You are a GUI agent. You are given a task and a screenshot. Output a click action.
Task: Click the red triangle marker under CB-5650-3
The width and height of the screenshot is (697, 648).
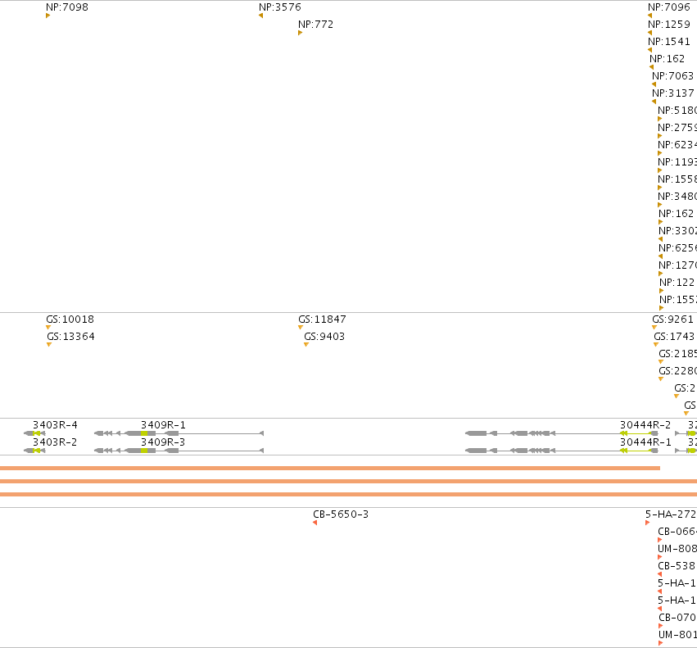(315, 523)
